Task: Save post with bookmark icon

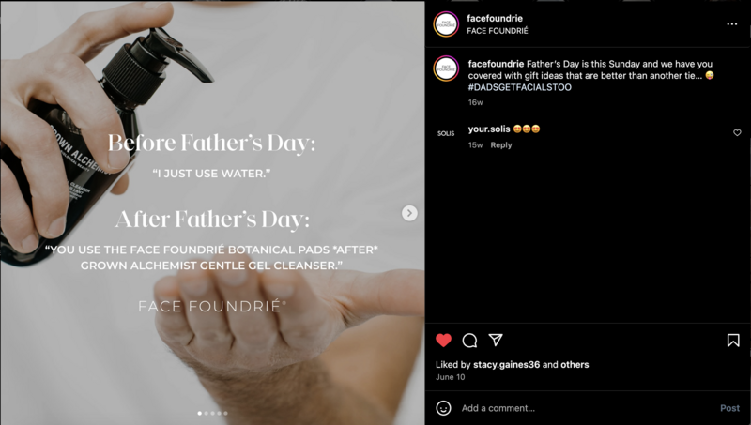Action: tap(733, 341)
